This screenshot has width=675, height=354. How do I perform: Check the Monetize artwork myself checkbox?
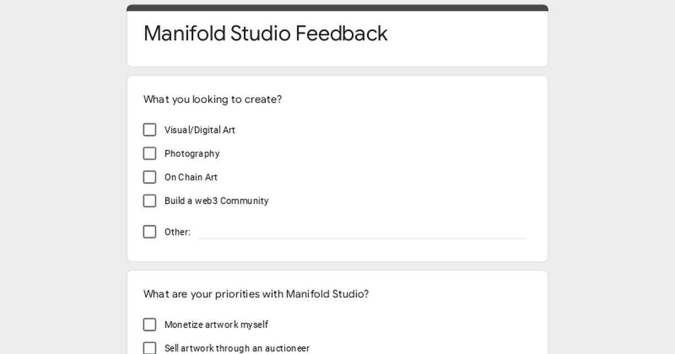pos(150,324)
